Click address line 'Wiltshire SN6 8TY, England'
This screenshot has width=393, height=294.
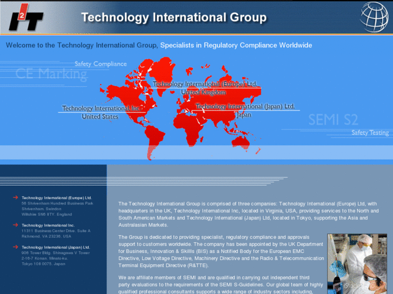pyautogui.click(x=46, y=215)
